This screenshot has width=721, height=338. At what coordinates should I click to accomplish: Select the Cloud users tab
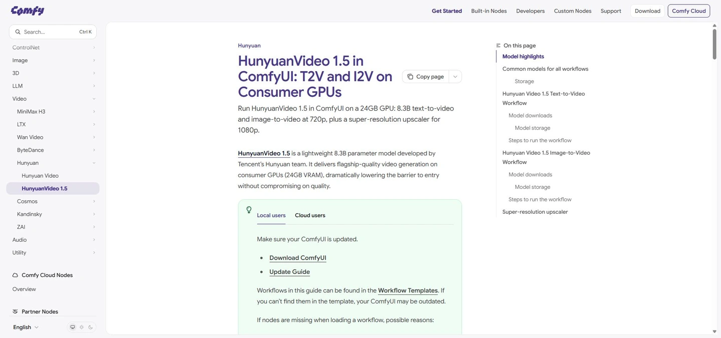pos(310,216)
